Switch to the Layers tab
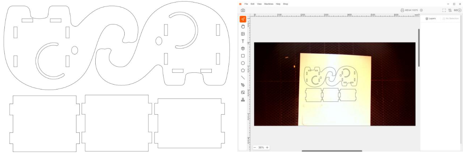The width and height of the screenshot is (463, 154). click(430, 18)
